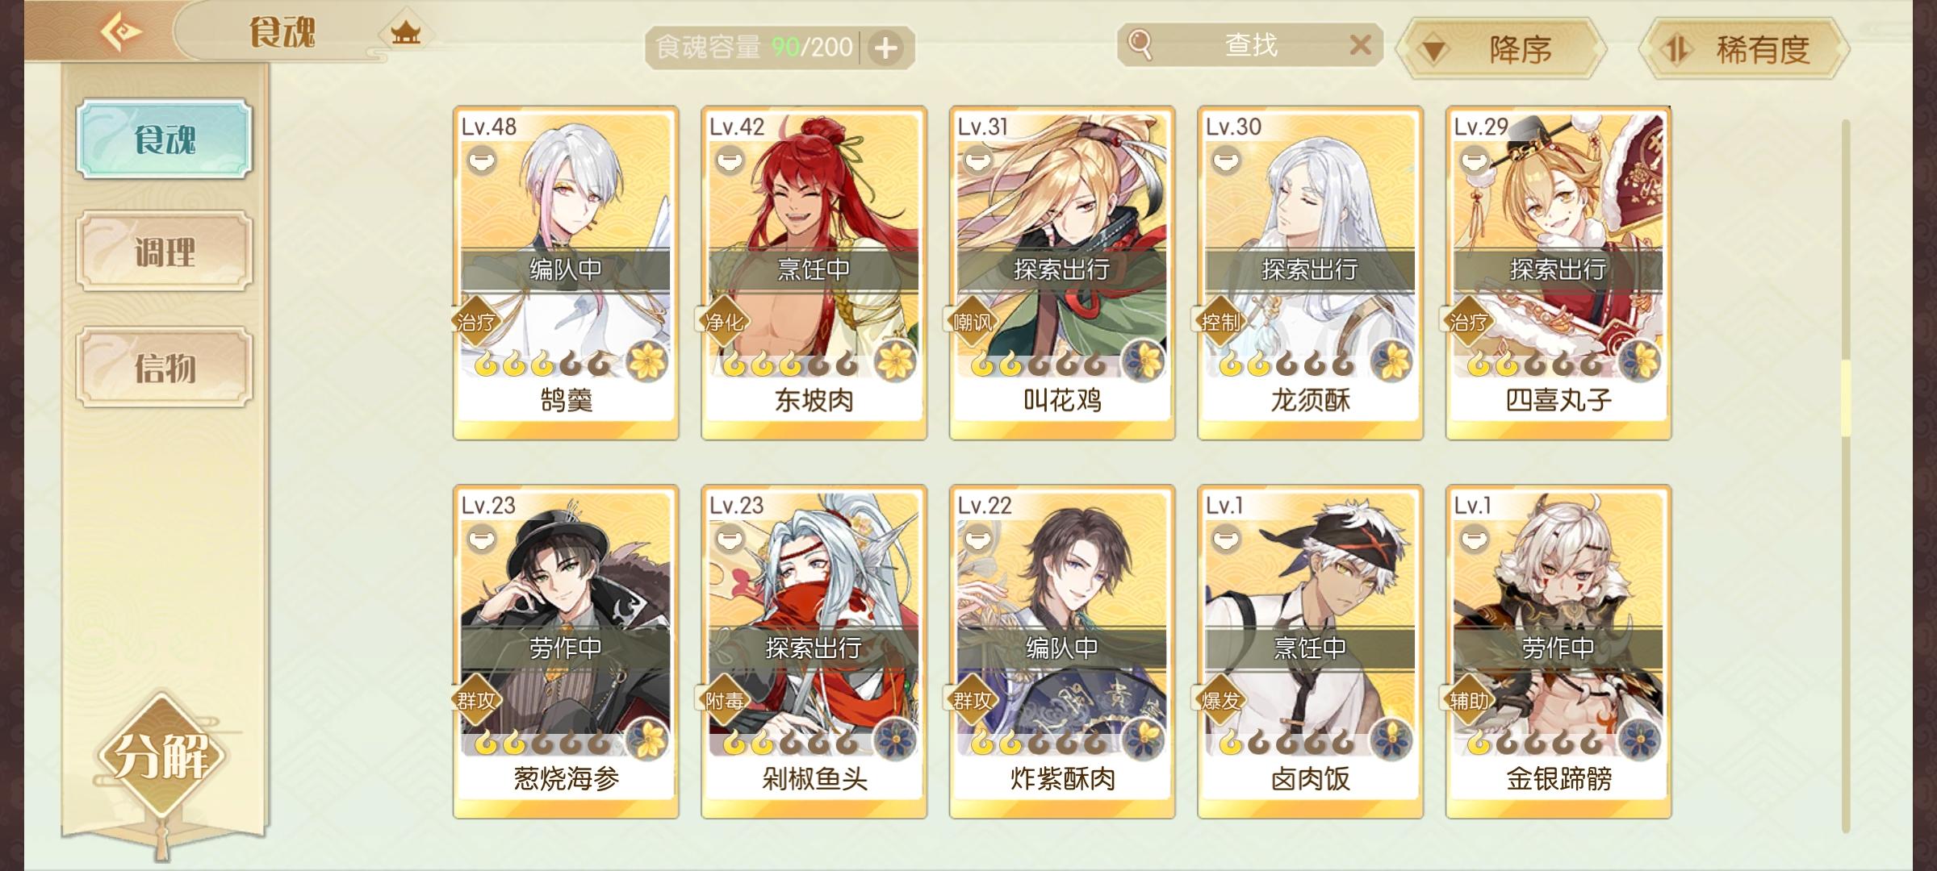
Task: Add capacity with the plus icon
Action: pyautogui.click(x=886, y=48)
